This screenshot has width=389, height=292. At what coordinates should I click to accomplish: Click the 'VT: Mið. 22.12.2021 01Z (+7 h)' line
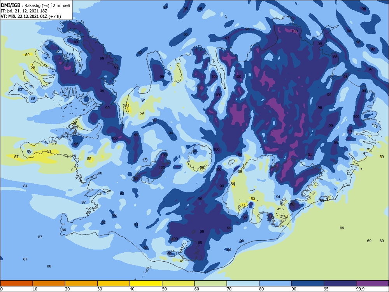coord(31,16)
